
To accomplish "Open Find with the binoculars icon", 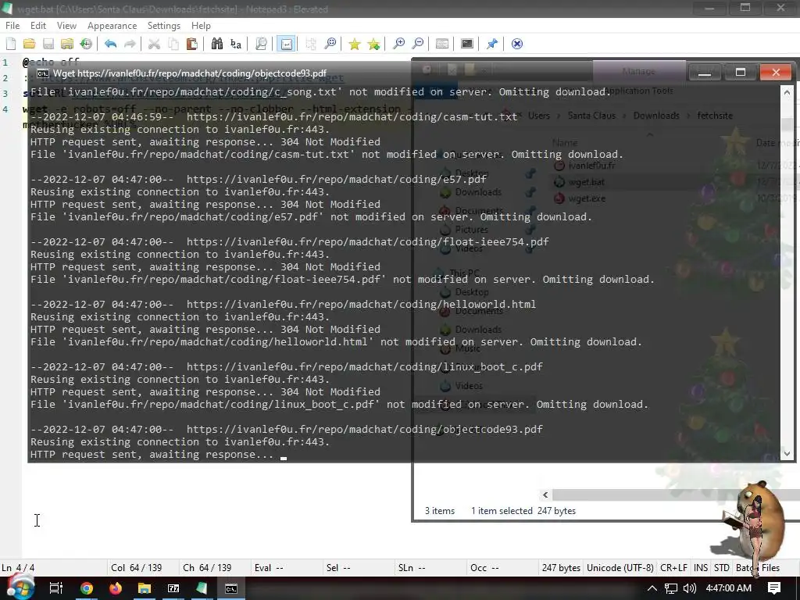I will tap(217, 44).
